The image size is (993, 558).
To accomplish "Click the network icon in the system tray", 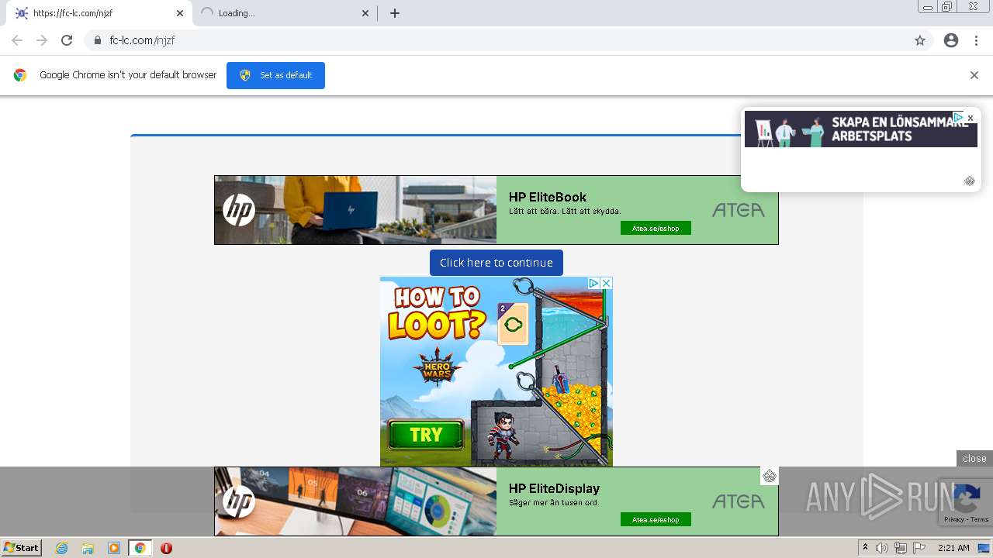I will click(901, 548).
